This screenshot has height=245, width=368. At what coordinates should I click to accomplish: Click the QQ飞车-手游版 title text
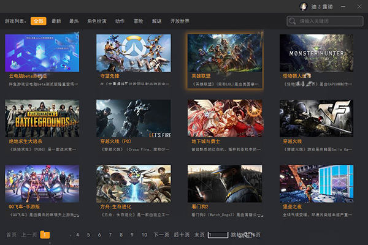24,206
